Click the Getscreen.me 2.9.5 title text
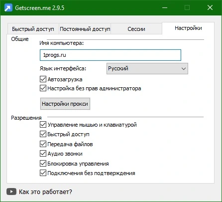 [x=40, y=8]
